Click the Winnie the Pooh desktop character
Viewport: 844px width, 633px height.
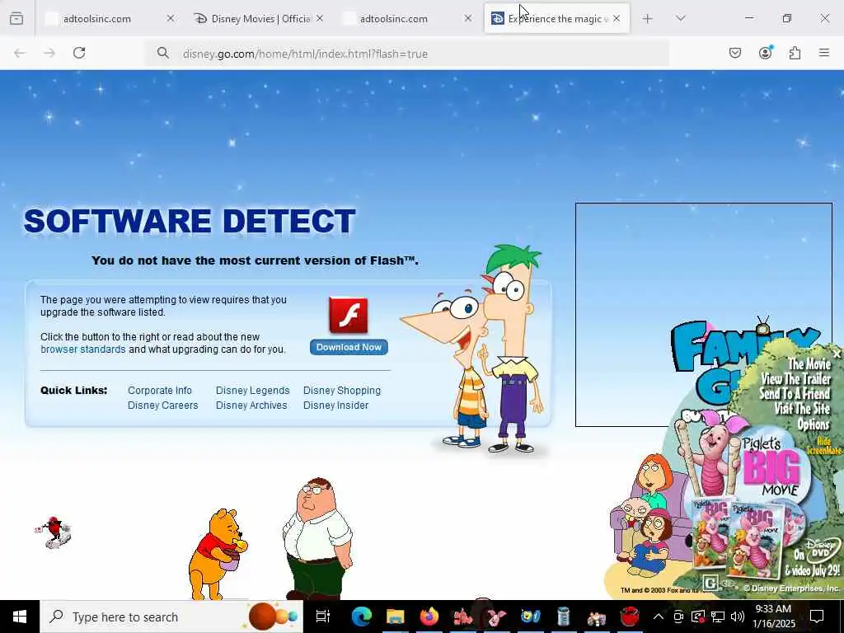218,555
